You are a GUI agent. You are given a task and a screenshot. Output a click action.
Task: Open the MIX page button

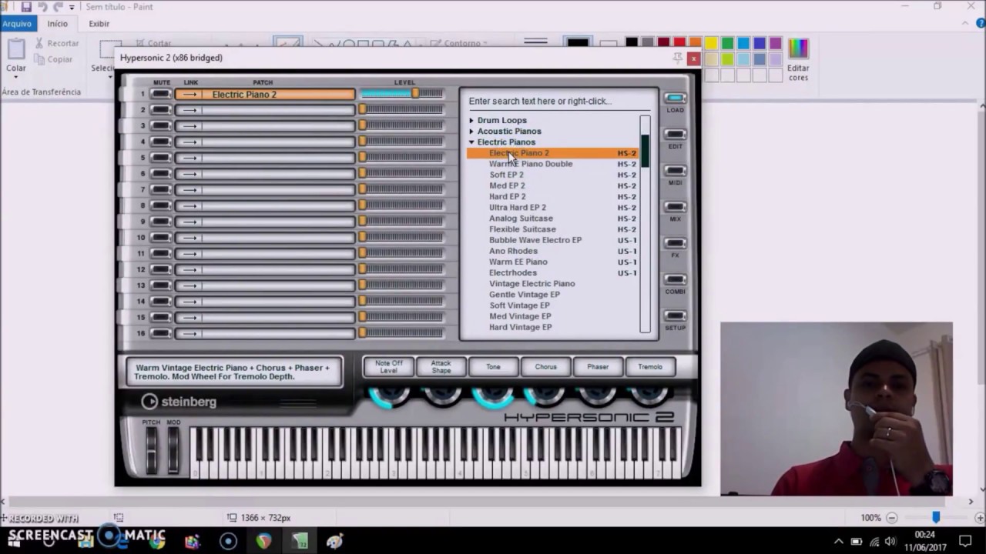676,207
